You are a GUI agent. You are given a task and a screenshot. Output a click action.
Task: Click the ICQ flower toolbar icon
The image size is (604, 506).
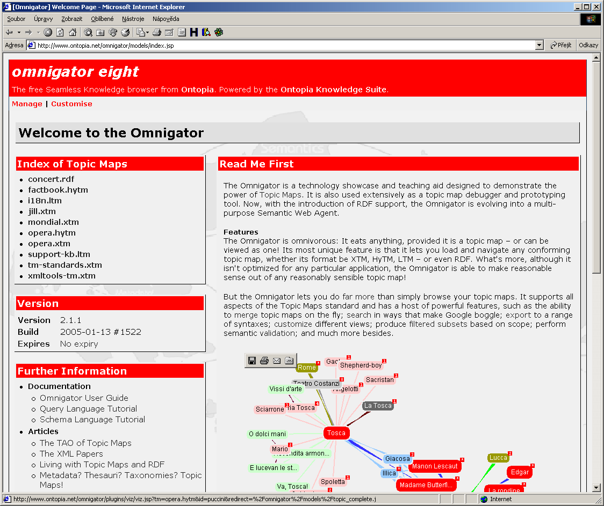coord(219,32)
